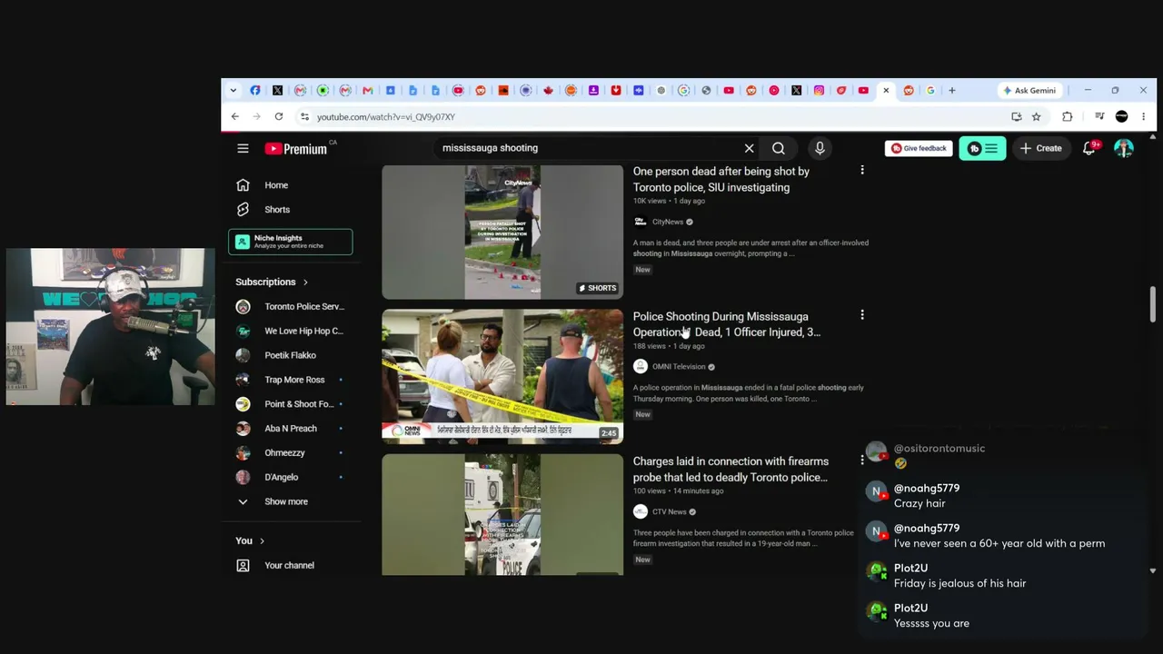Screen dimensions: 1163x654
Task: Click the Give feedback button
Action: [x=919, y=148]
